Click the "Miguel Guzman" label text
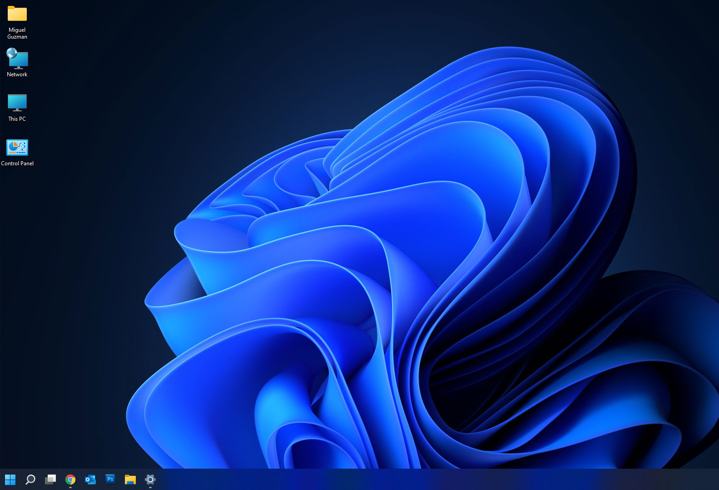This screenshot has height=490, width=719. [x=17, y=33]
